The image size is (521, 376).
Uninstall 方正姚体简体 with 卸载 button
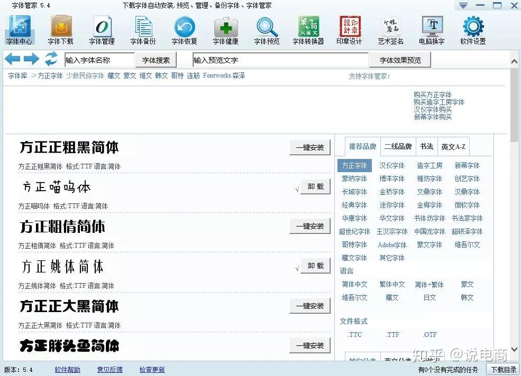coord(315,266)
